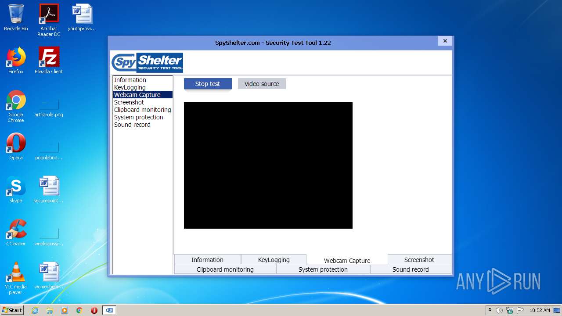
Task: Switch to Clipboard monitoring bottom tab
Action: (x=225, y=269)
